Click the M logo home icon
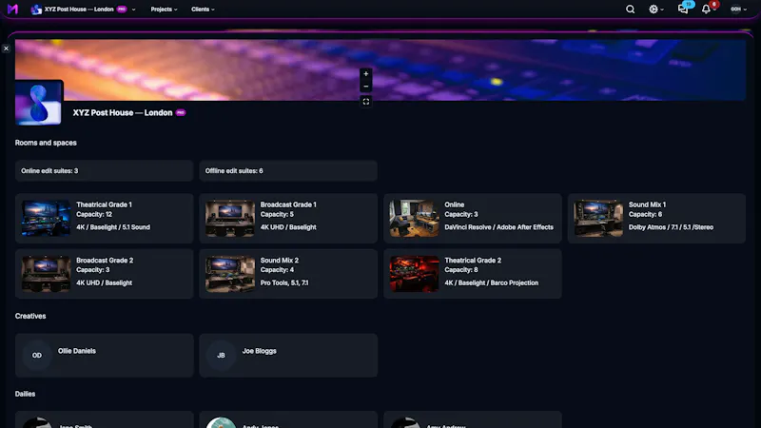Screen dimensions: 761x428 pos(12,9)
